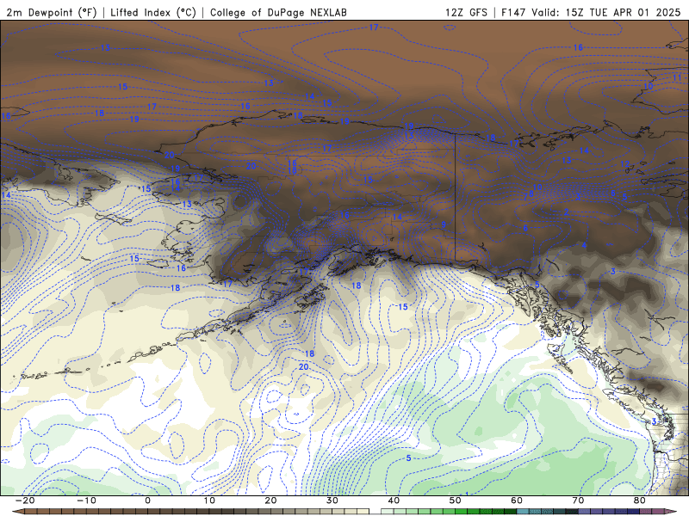Select "College of DuPage NEXLAB" header text
The image size is (689, 516).
point(278,12)
